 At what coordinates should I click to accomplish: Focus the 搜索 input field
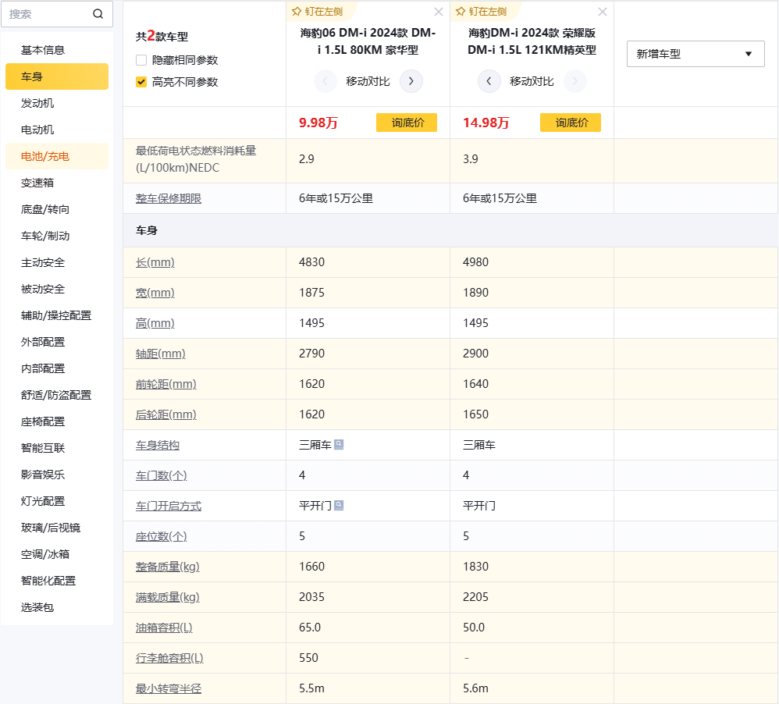pos(47,14)
